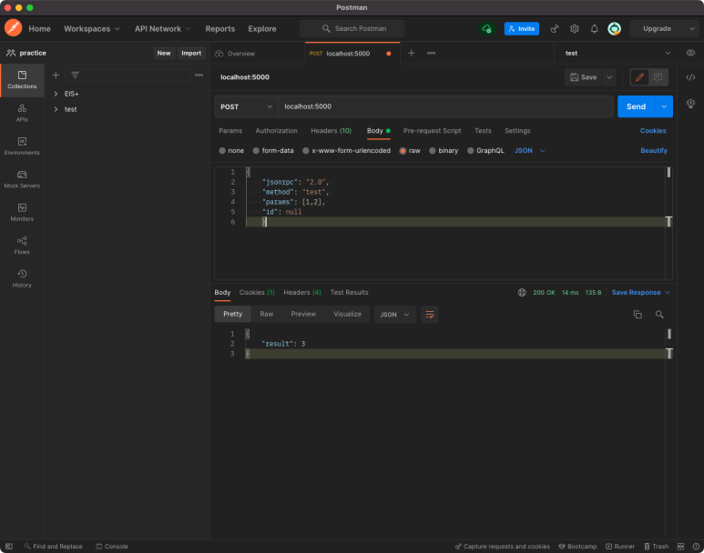Select the form-data body type

tap(256, 151)
